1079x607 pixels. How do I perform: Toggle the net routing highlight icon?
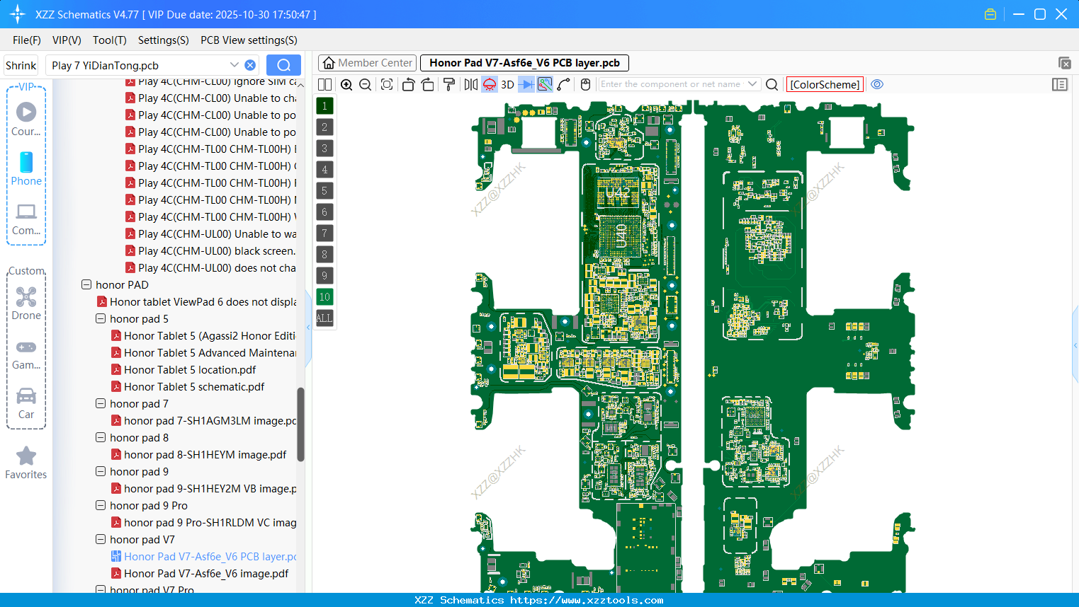coord(545,84)
